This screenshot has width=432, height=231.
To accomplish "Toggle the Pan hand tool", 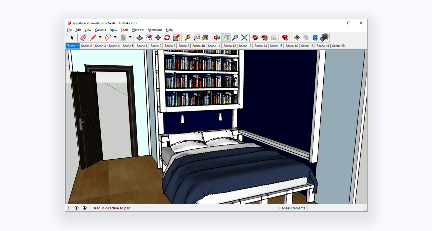I will click(x=226, y=38).
